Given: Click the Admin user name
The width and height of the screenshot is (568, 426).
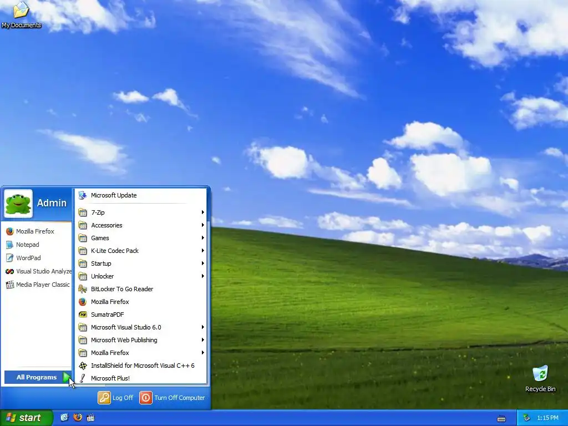Looking at the screenshot, I should 52,203.
